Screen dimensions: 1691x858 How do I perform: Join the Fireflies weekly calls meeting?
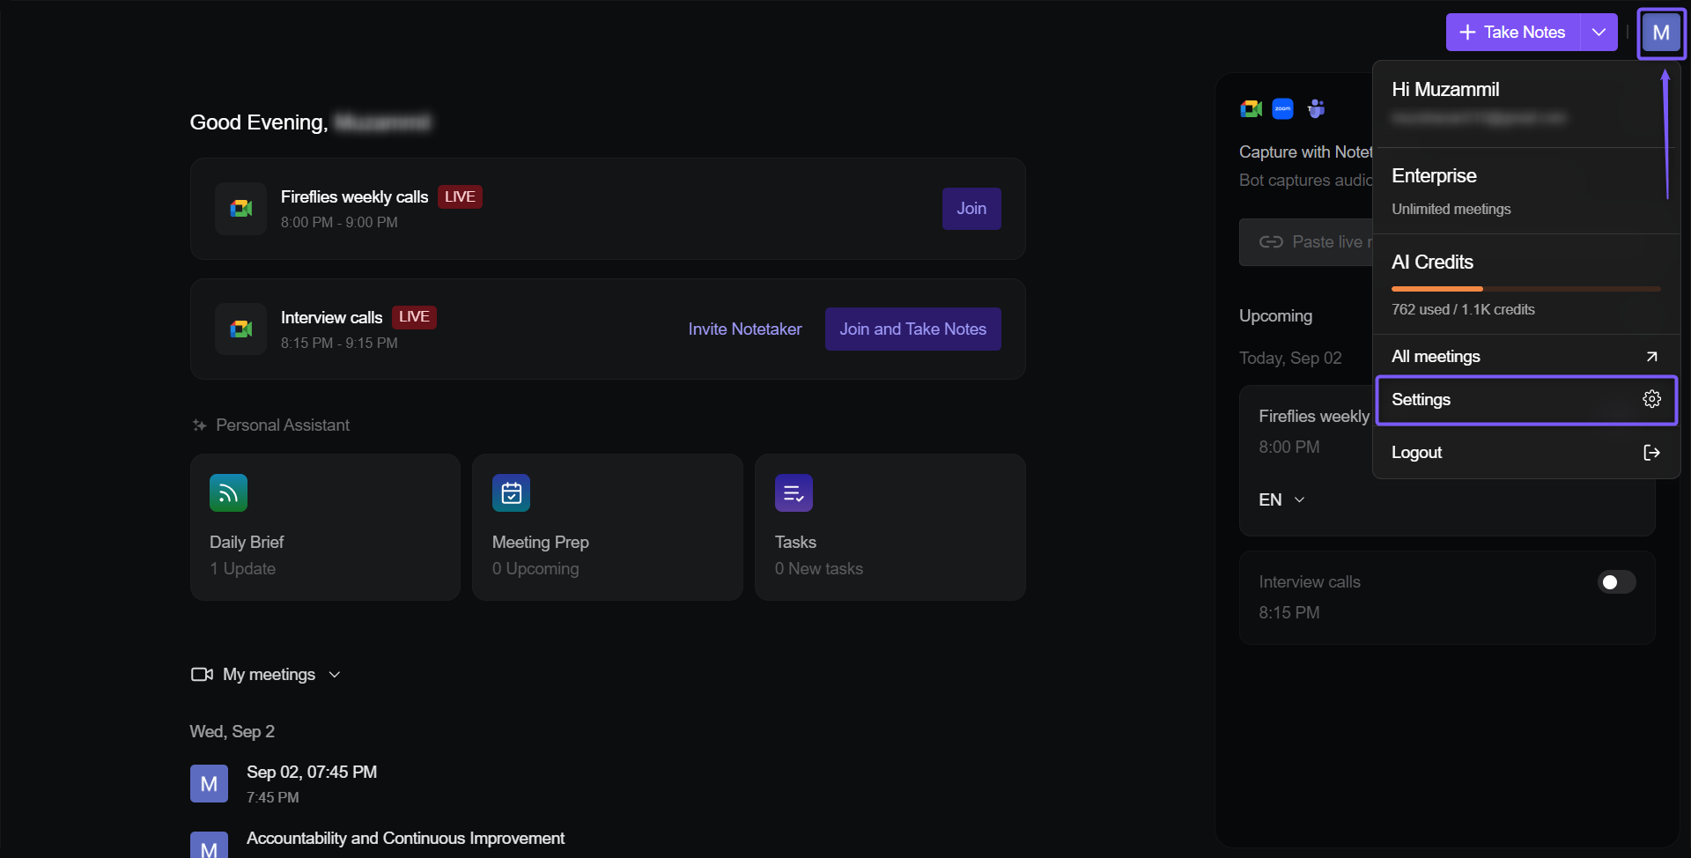point(971,209)
